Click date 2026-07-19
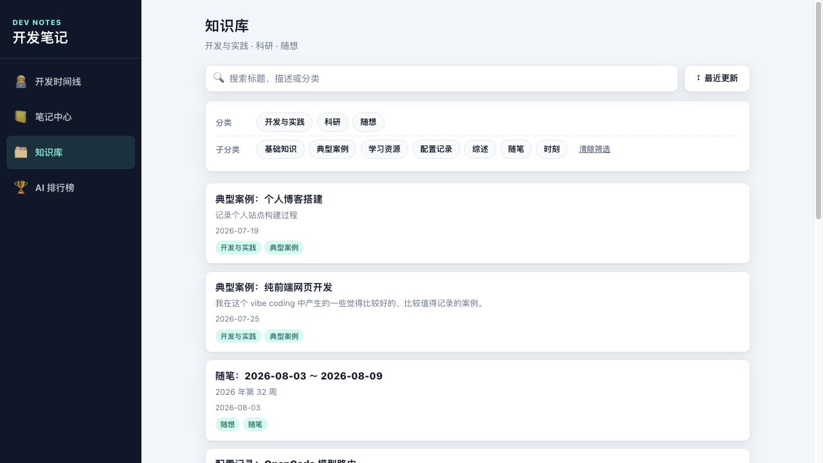Viewport: 823px width, 463px height. coord(237,231)
